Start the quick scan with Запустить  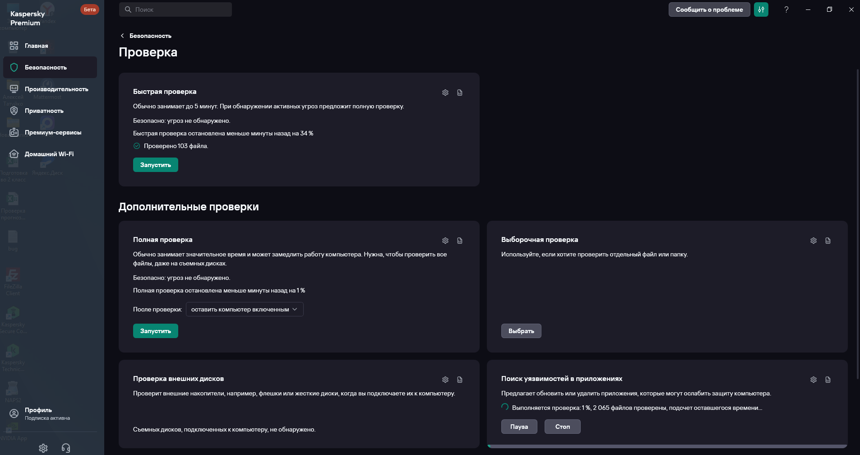[x=156, y=165]
